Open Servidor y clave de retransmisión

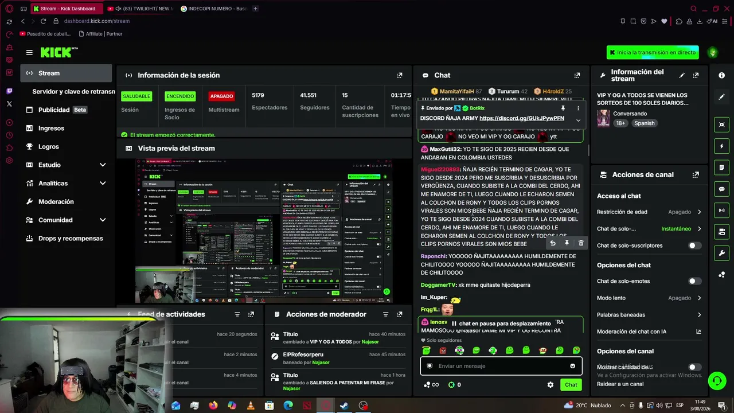tap(73, 92)
